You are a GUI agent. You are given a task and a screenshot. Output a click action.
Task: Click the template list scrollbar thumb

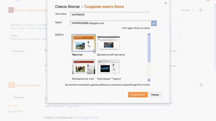pyautogui.click(x=149, y=49)
